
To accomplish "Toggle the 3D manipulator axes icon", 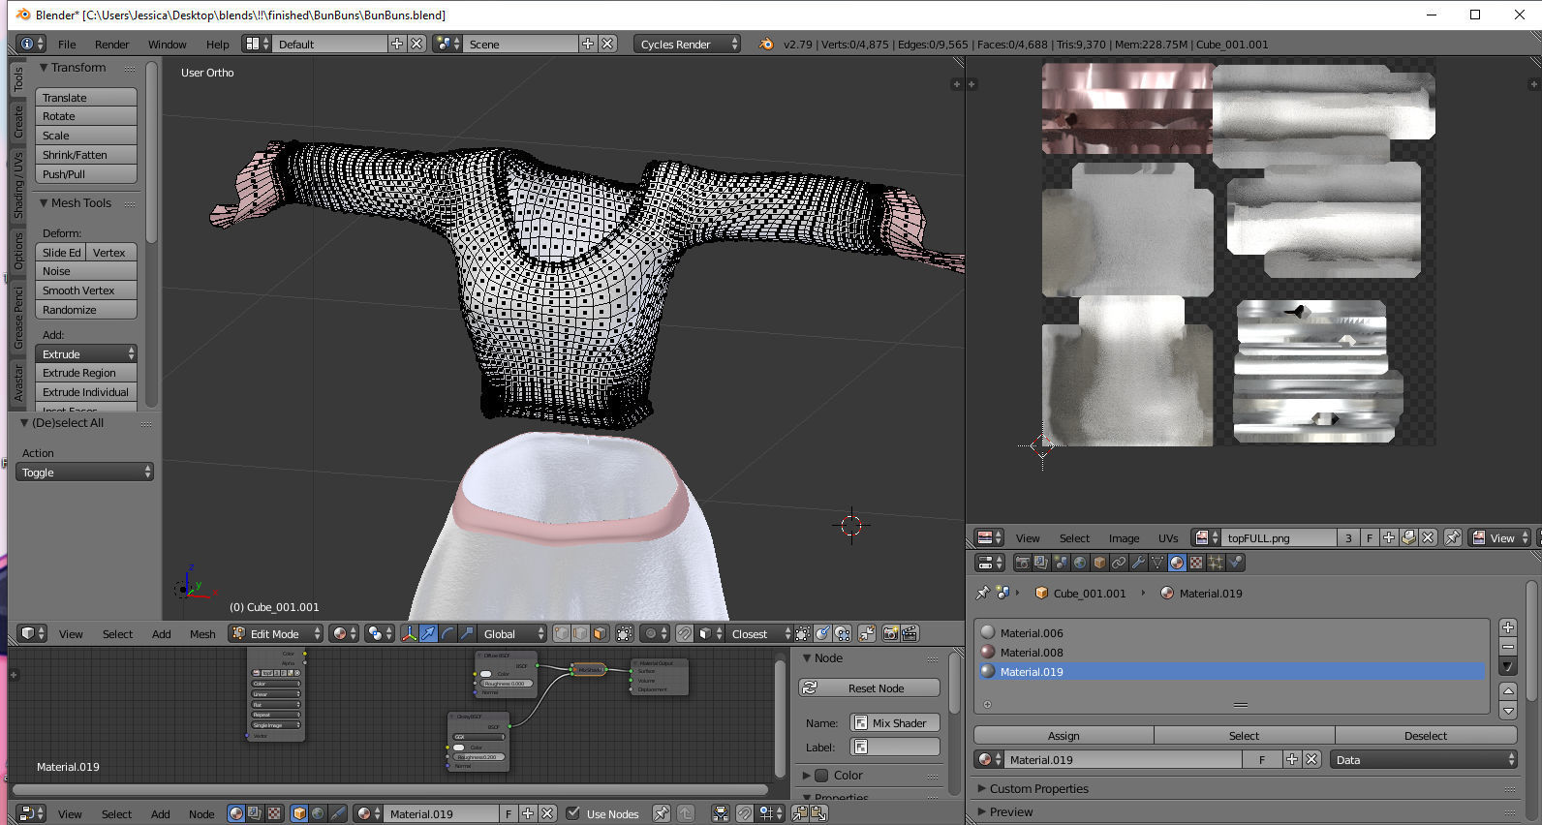I will pos(409,633).
